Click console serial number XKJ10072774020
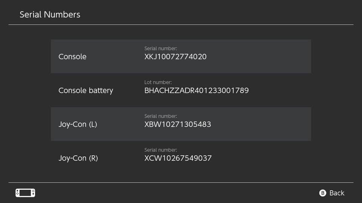The image size is (362, 203). (x=175, y=57)
